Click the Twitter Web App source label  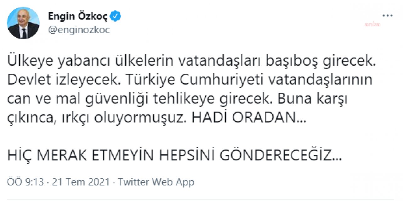(155, 182)
